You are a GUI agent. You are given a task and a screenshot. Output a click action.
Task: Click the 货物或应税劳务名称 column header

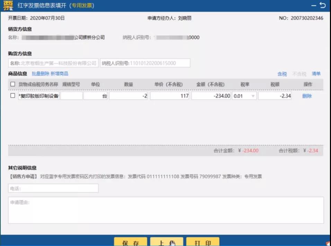38,84
